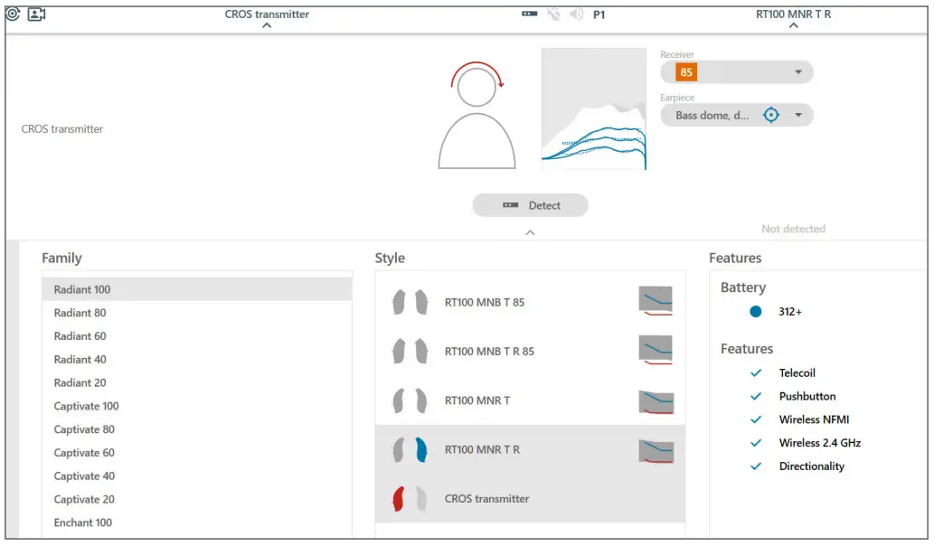The height and width of the screenshot is (546, 934).
Task: Select Enchant 100 family
Action: point(197,522)
